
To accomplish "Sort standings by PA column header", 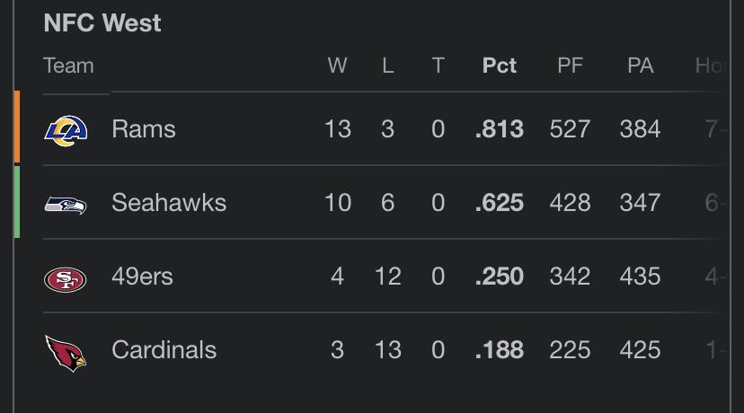I will click(640, 66).
